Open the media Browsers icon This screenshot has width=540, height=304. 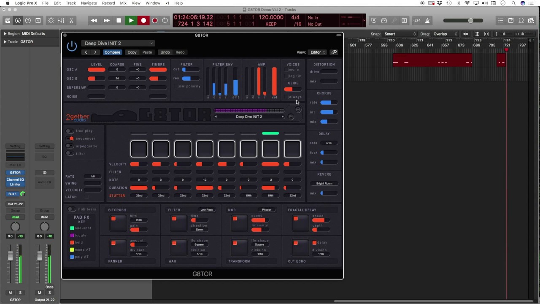coord(531,20)
